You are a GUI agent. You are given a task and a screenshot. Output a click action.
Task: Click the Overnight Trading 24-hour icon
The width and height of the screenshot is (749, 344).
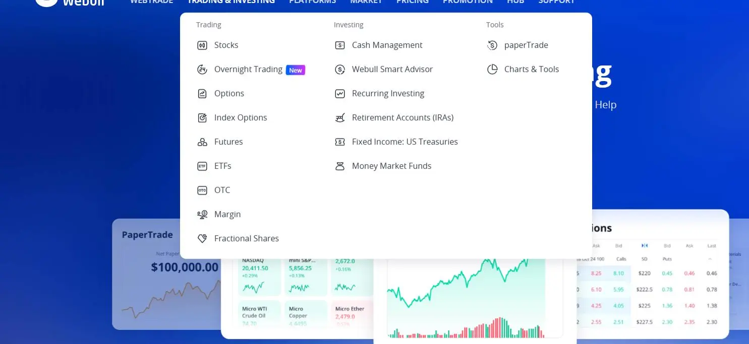coord(202,70)
